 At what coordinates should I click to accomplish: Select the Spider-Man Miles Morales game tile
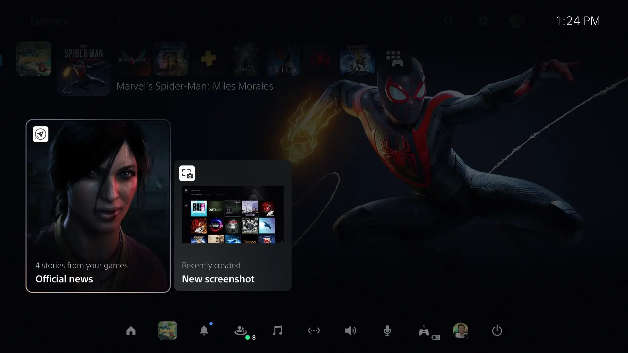point(84,69)
